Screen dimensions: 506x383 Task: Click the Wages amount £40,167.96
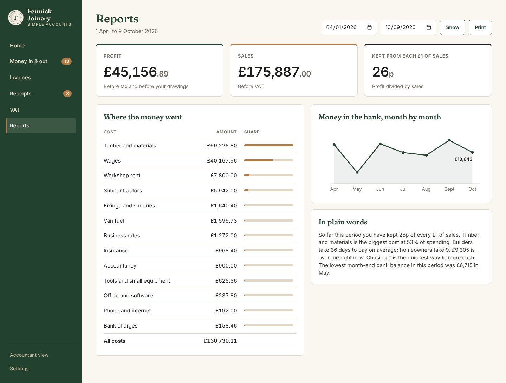222,161
